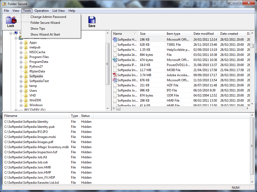Collapse the root computer tree node
257x192 pixels.
pyautogui.click(x=11, y=33)
